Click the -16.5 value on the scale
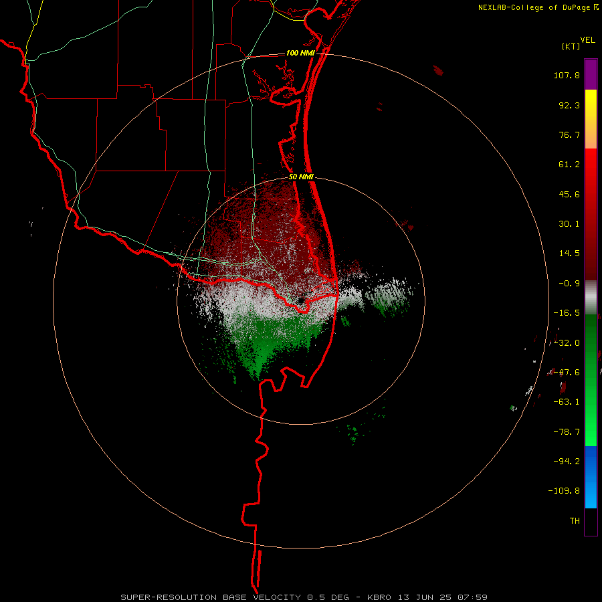This screenshot has width=602, height=602. click(x=567, y=313)
